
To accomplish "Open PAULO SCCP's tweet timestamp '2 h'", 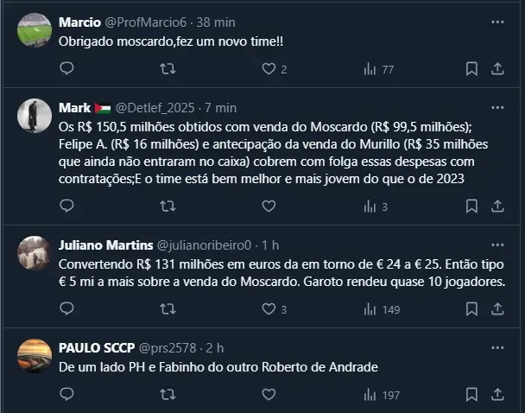I will pos(215,347).
